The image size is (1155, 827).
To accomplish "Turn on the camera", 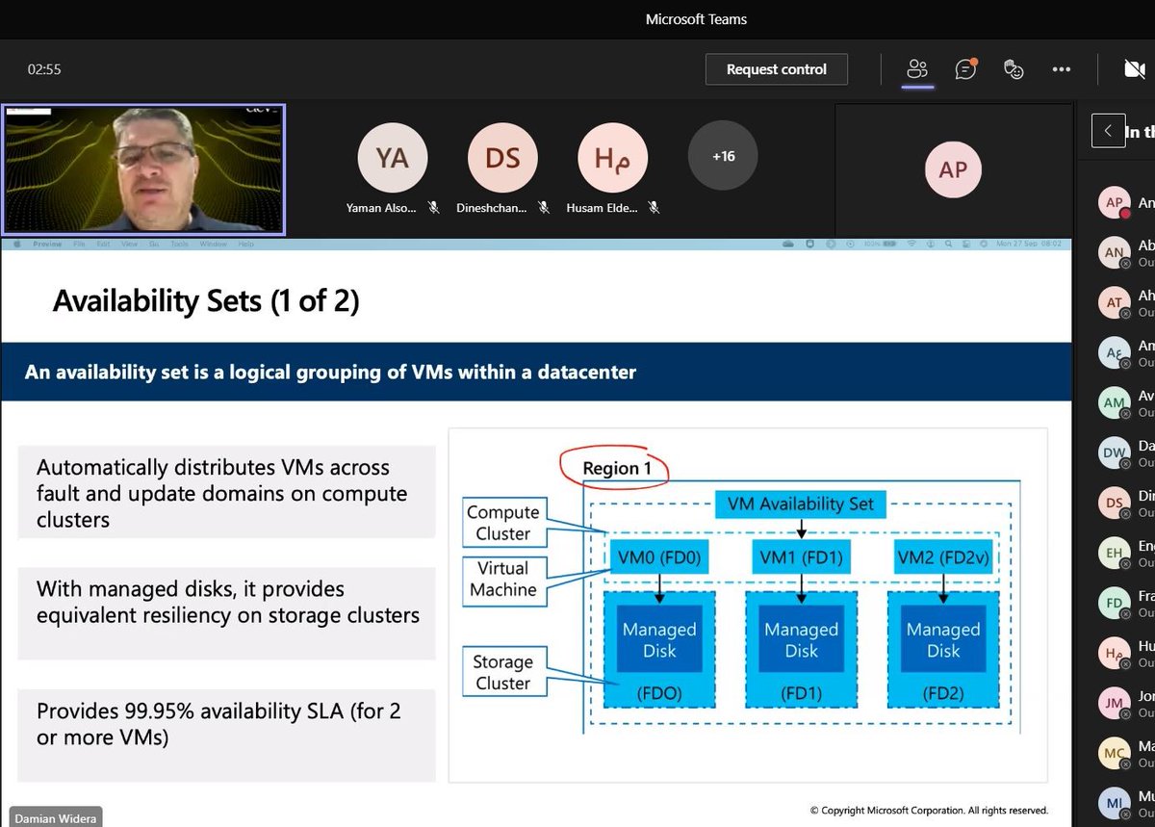I will [1135, 69].
